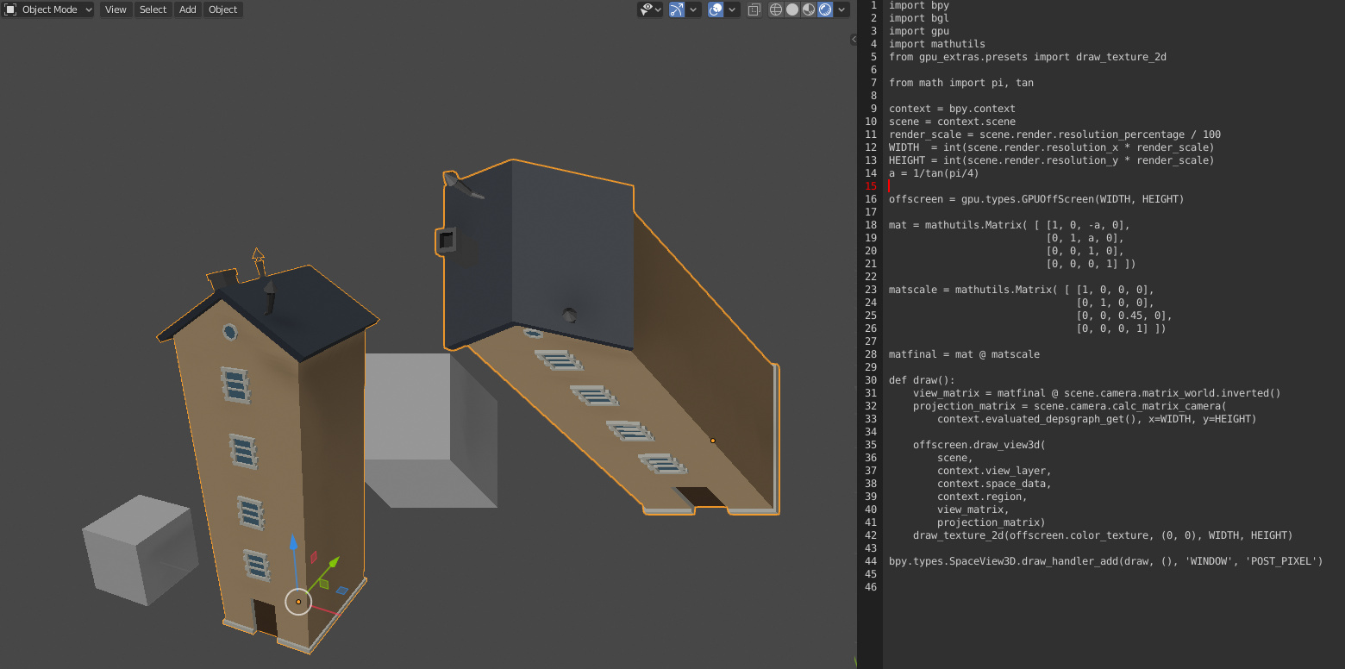
Task: Click the green Y-axis arrow of the move gizmo
Action: click(334, 563)
